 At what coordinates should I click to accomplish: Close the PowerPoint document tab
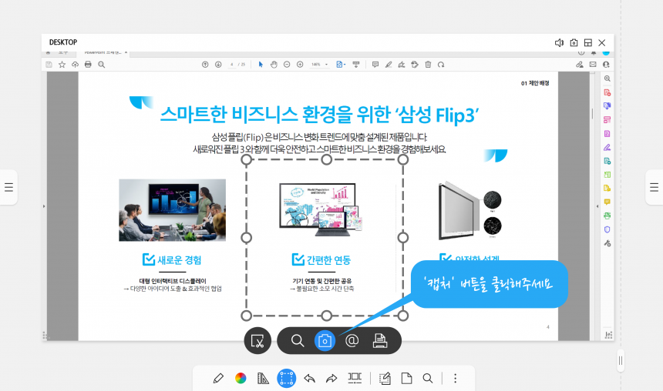point(126,53)
